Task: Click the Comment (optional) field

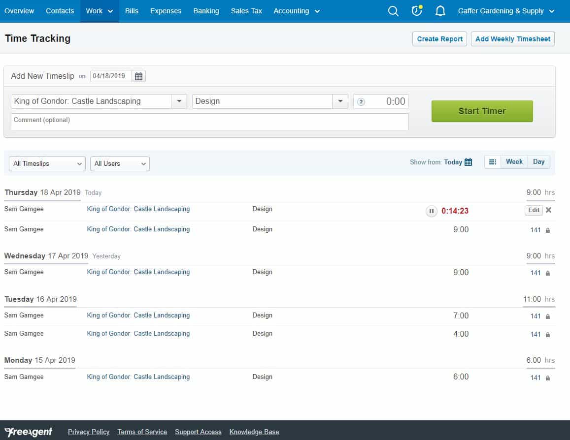Action: (210, 122)
